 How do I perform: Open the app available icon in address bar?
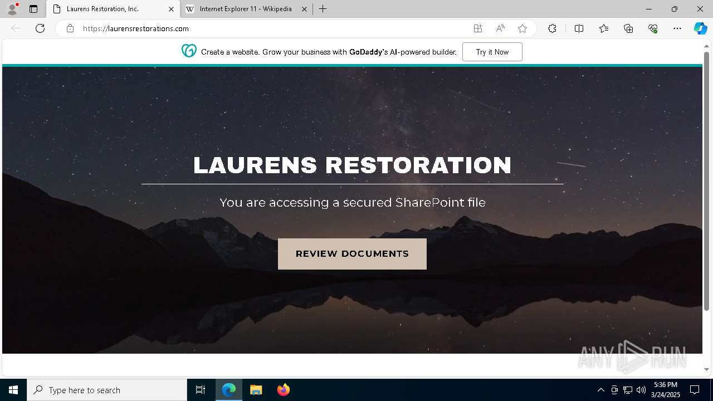[x=478, y=28]
